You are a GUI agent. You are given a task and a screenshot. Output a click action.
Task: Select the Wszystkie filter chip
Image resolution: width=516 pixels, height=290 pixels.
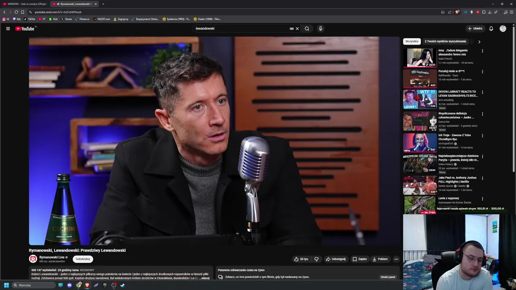pyautogui.click(x=412, y=41)
